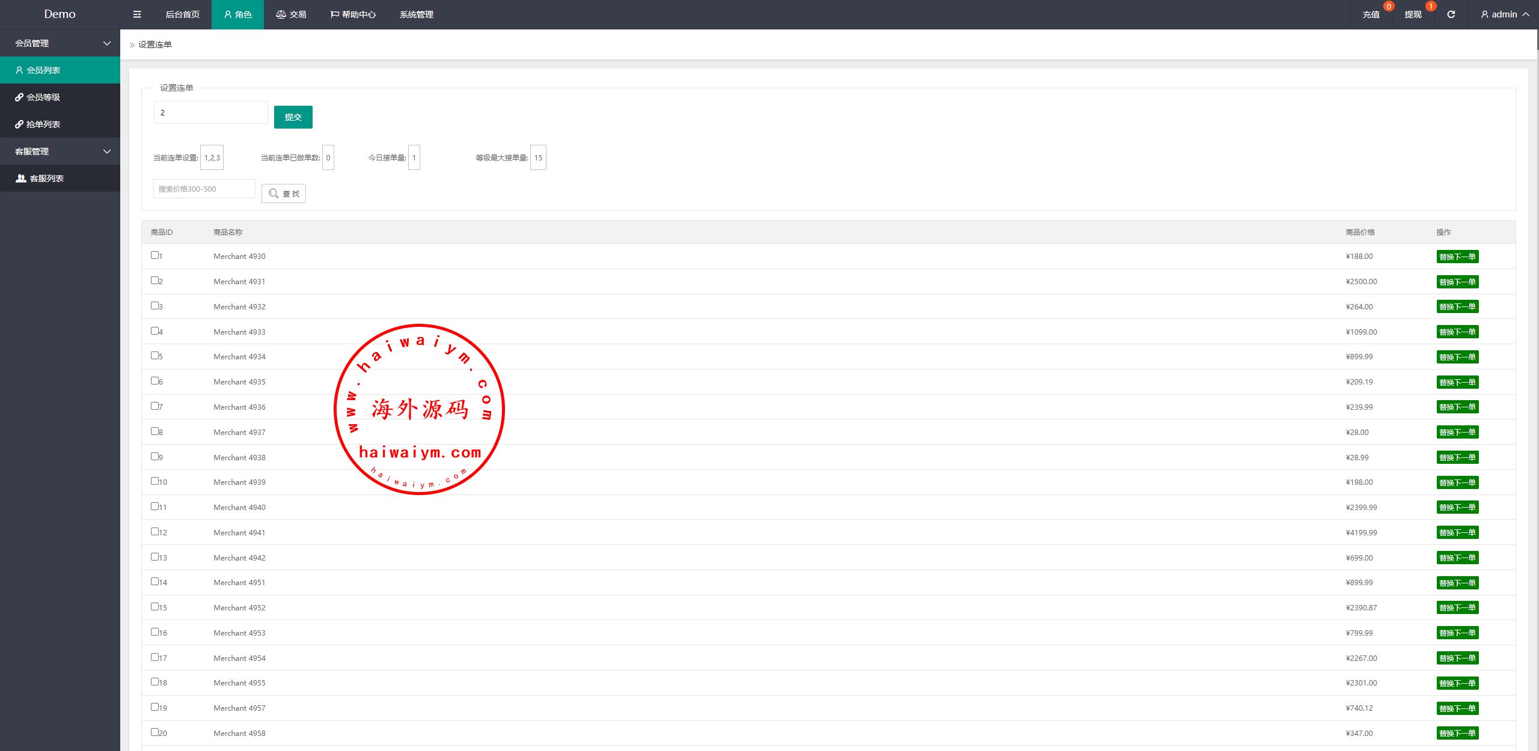Focus the 搜索价格300-500 search field
Screen dimensions: 1539x751
tap(204, 189)
